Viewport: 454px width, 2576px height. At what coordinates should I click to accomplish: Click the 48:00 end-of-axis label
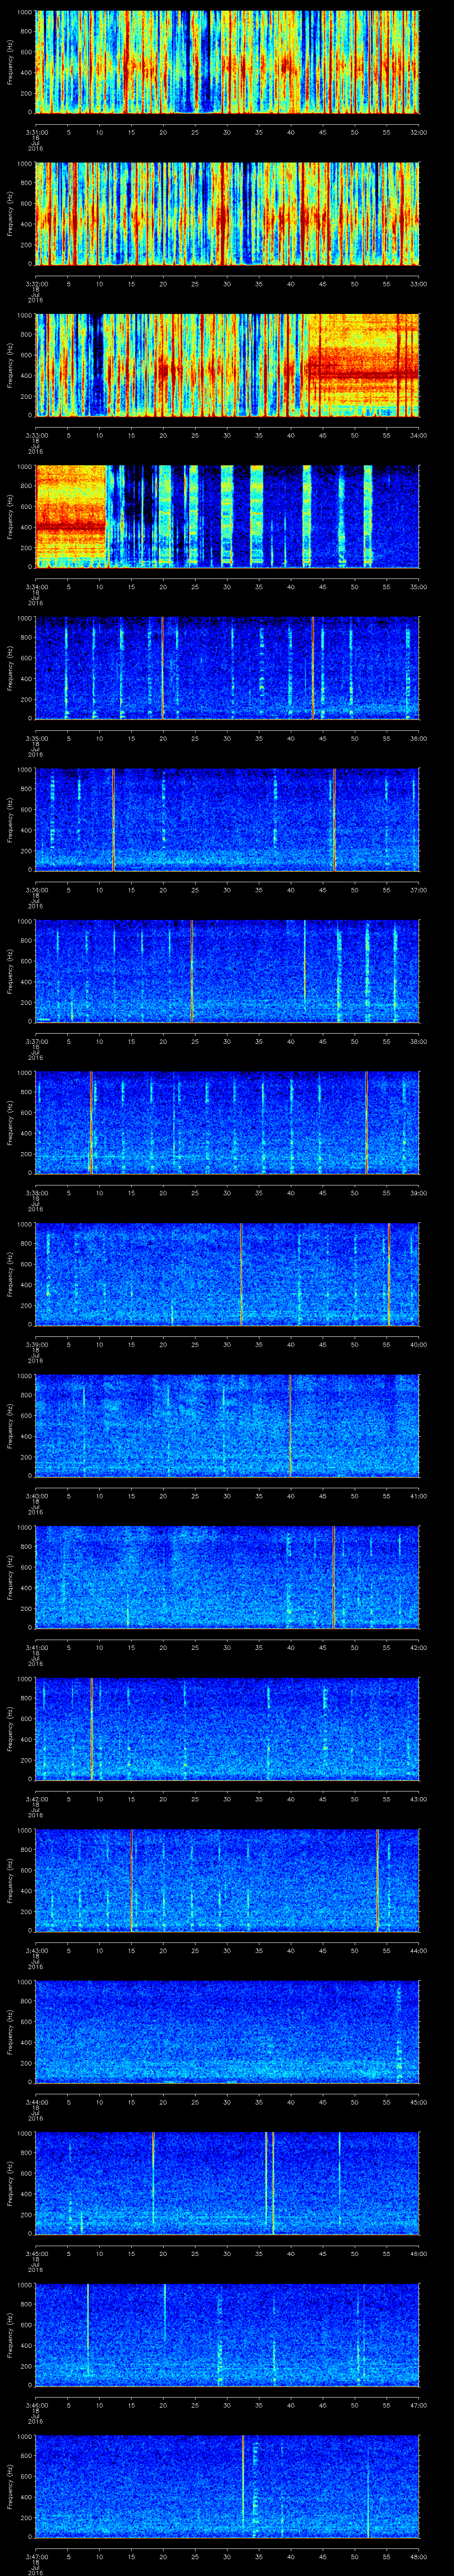click(418, 2556)
